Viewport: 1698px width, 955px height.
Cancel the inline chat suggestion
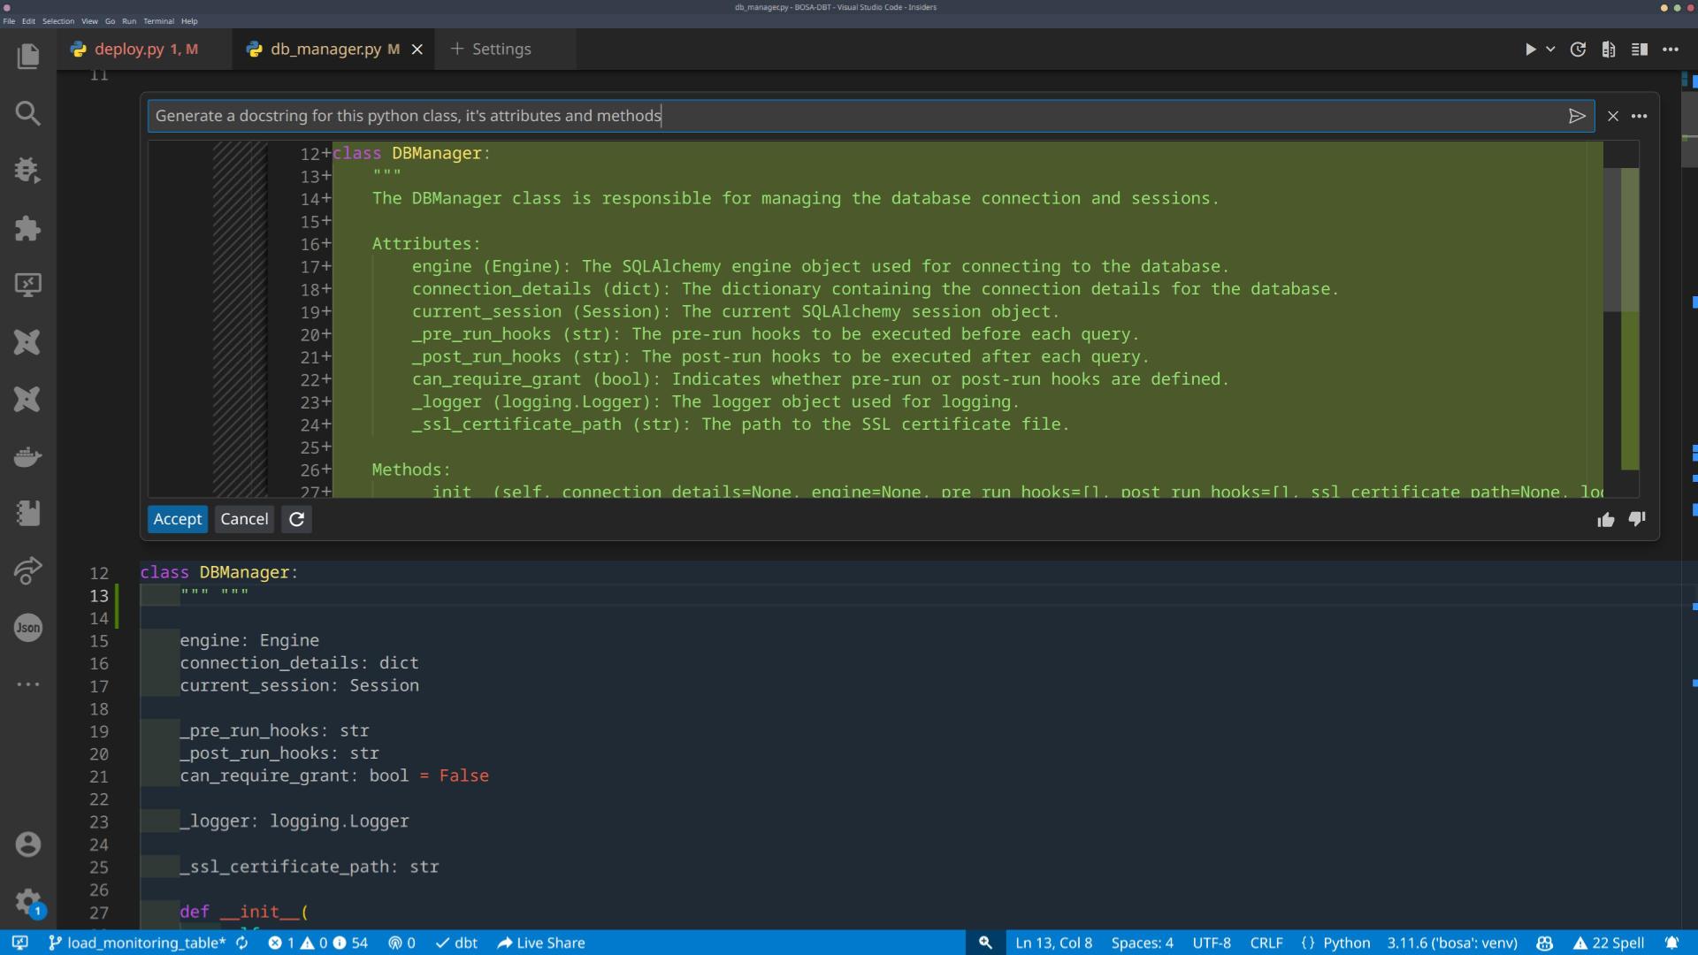(x=244, y=520)
